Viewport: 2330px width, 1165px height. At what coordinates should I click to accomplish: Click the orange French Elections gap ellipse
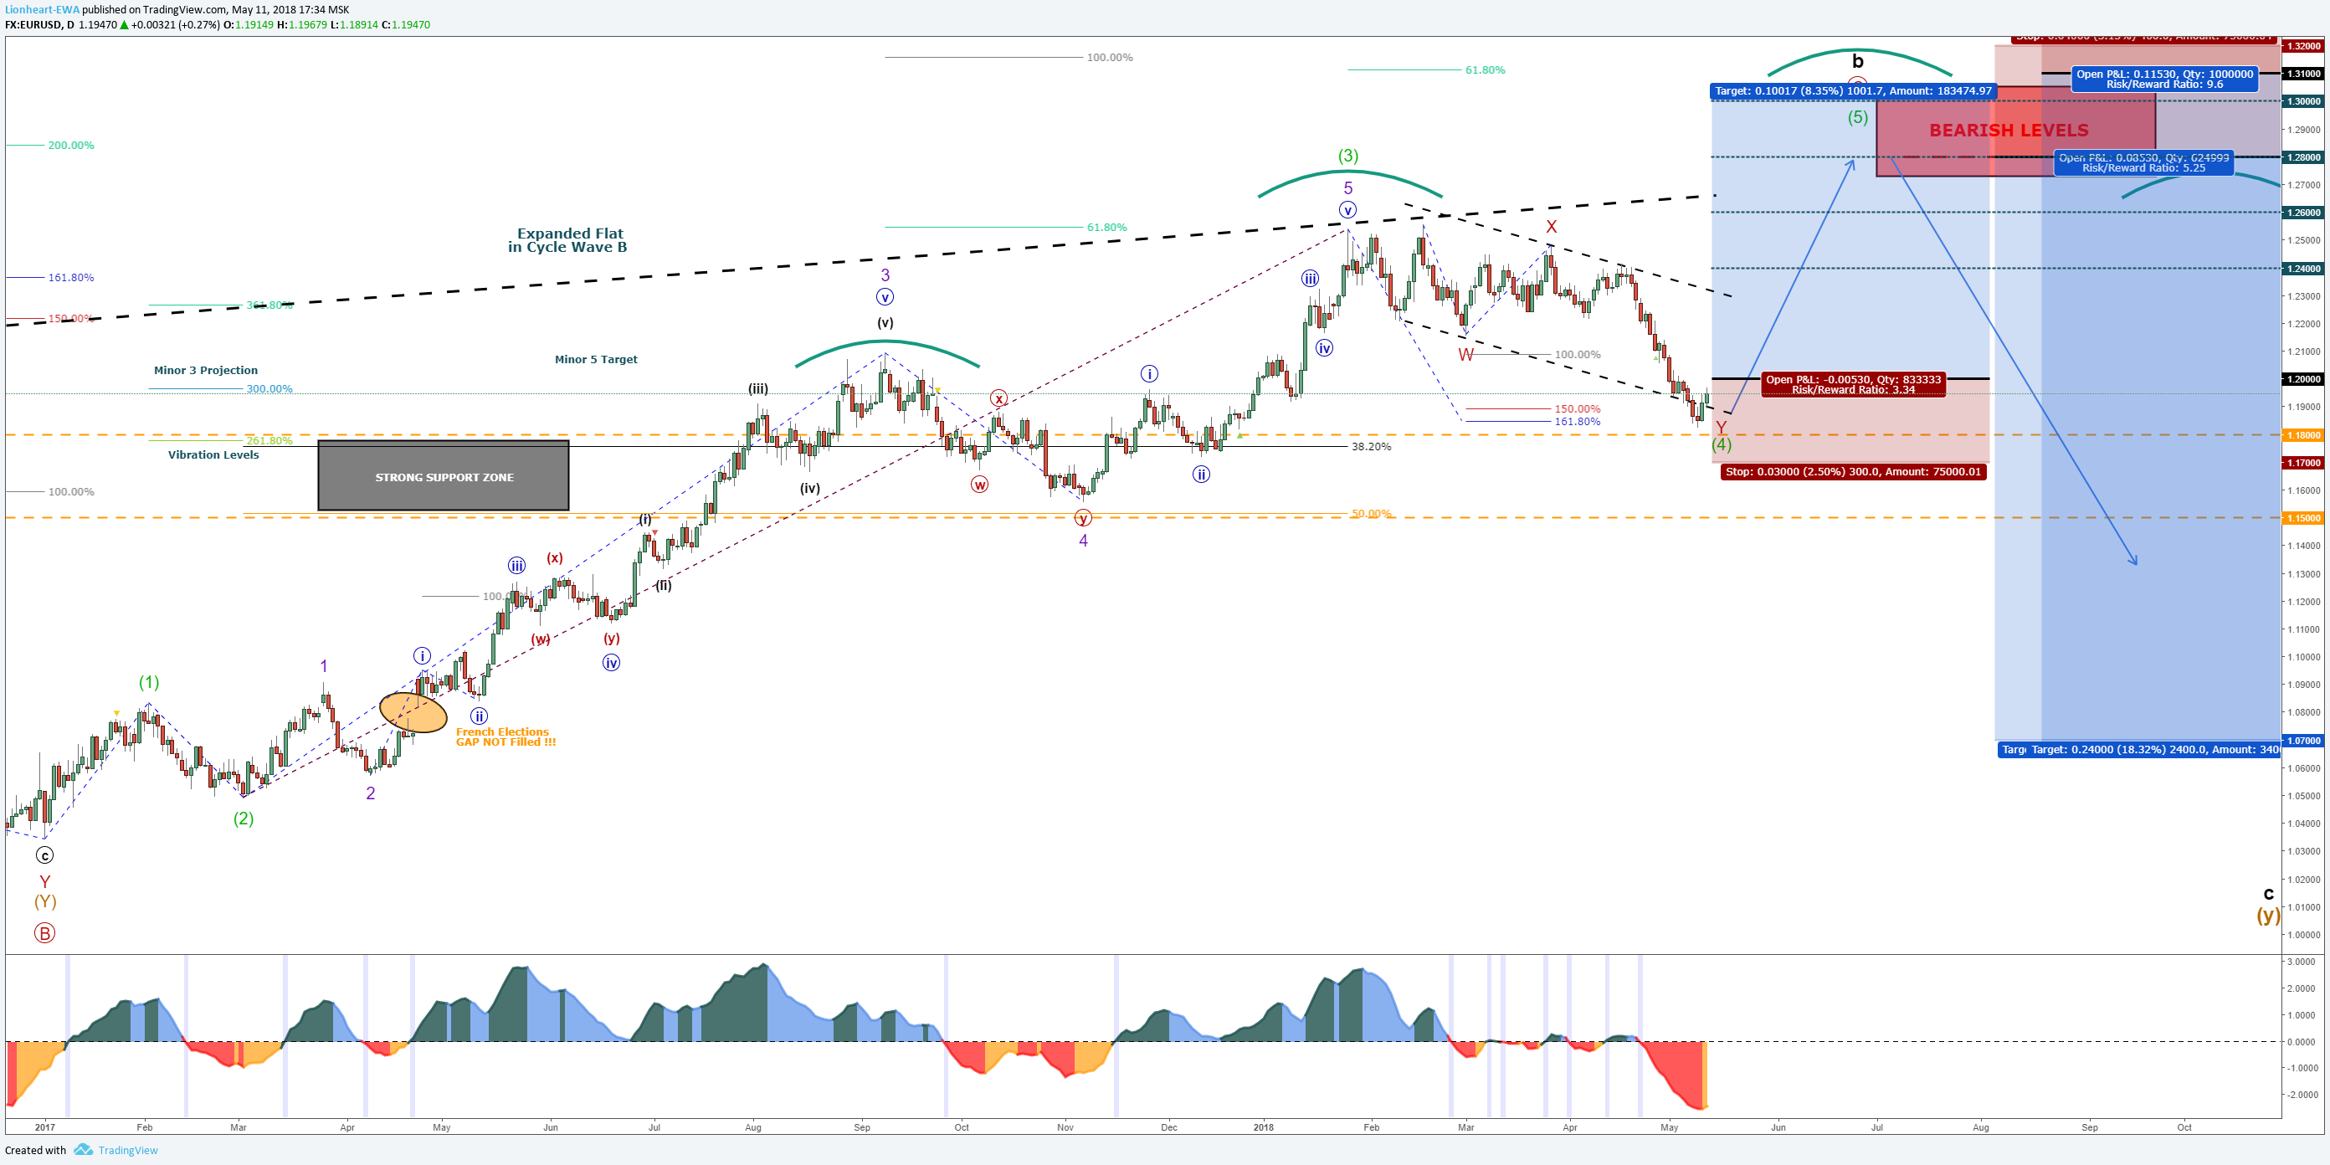click(413, 712)
